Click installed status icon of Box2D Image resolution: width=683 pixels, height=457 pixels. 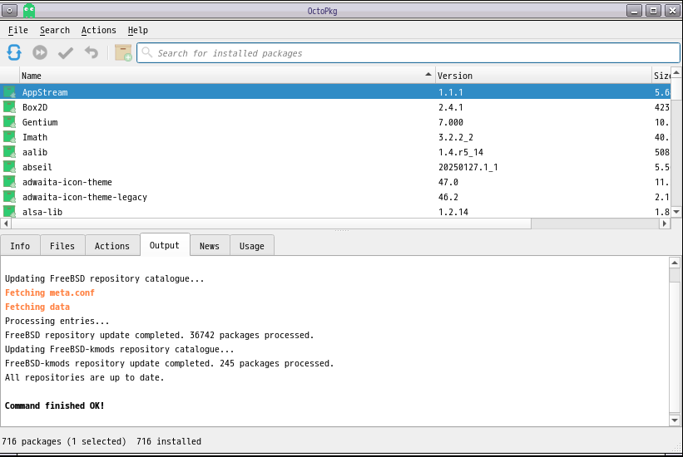[x=10, y=107]
